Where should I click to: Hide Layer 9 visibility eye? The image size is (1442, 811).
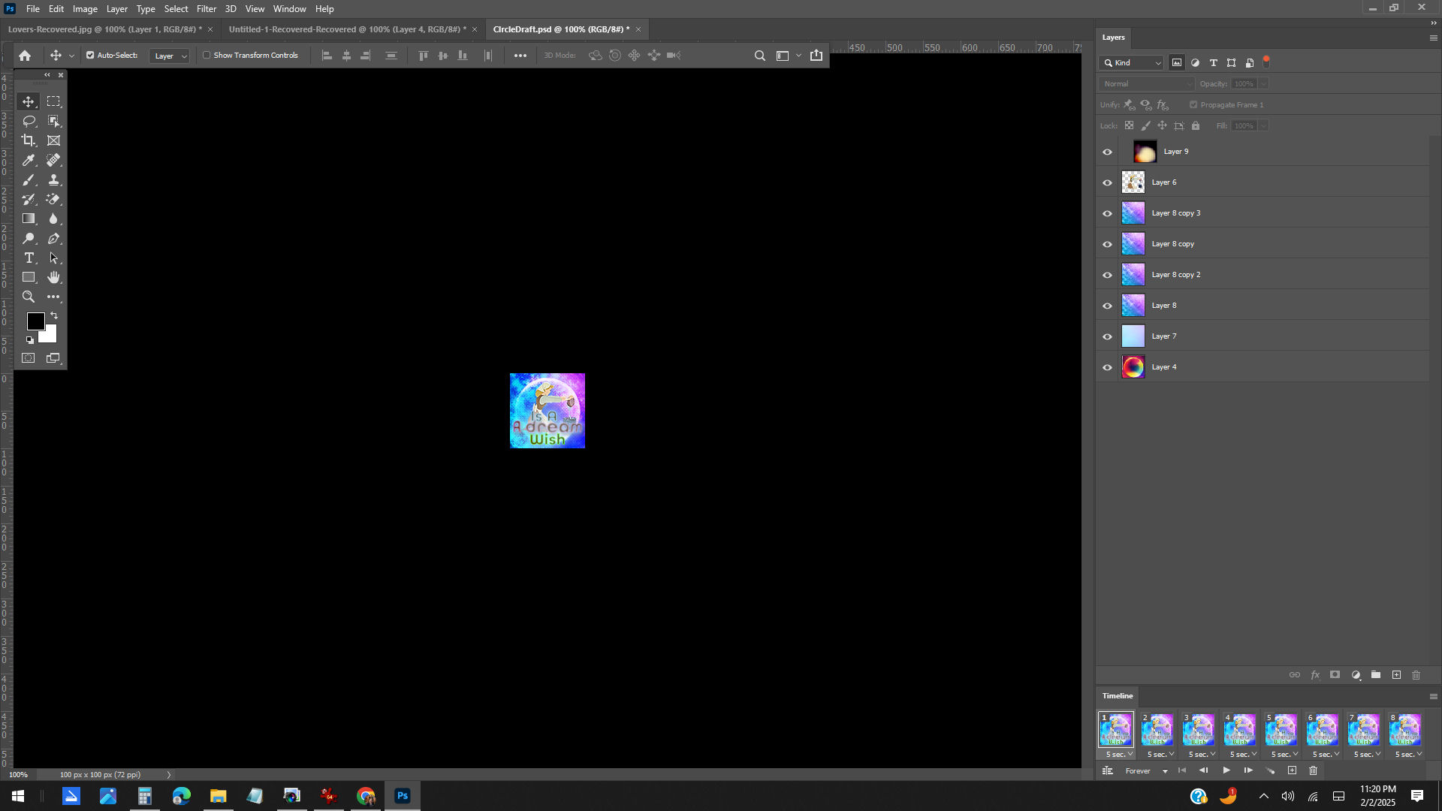1107,152
